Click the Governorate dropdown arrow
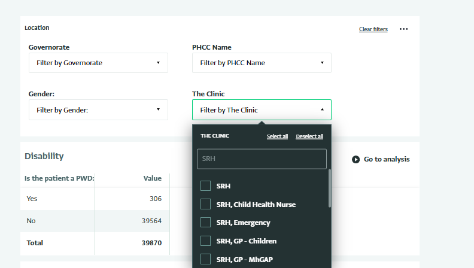The width and height of the screenshot is (474, 268). 158,63
